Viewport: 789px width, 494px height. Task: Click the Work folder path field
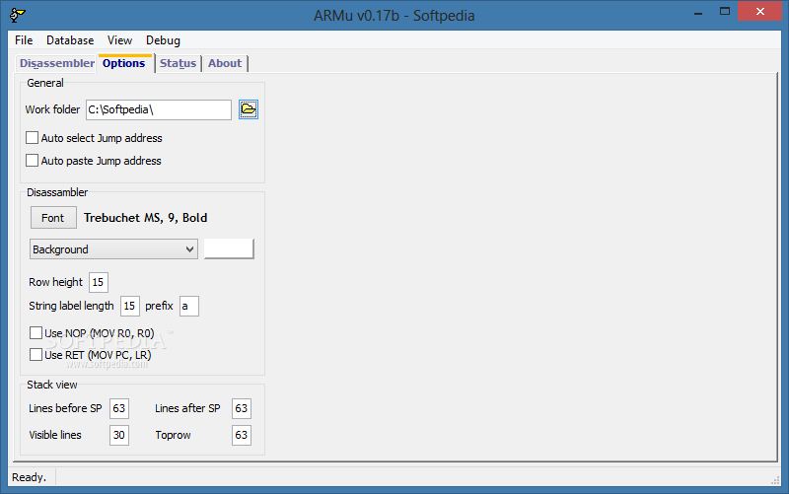(159, 109)
